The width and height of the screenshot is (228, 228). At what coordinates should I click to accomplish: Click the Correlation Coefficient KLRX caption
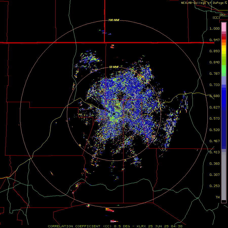point(115,226)
